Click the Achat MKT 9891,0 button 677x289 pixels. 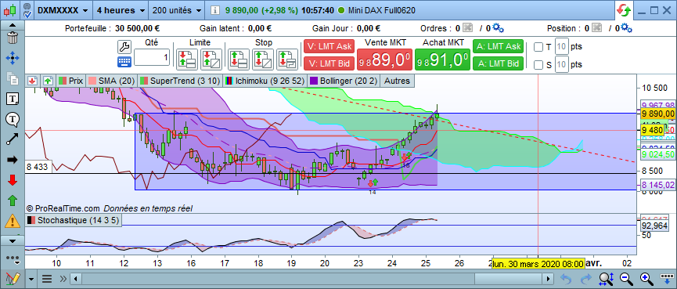tap(441, 60)
